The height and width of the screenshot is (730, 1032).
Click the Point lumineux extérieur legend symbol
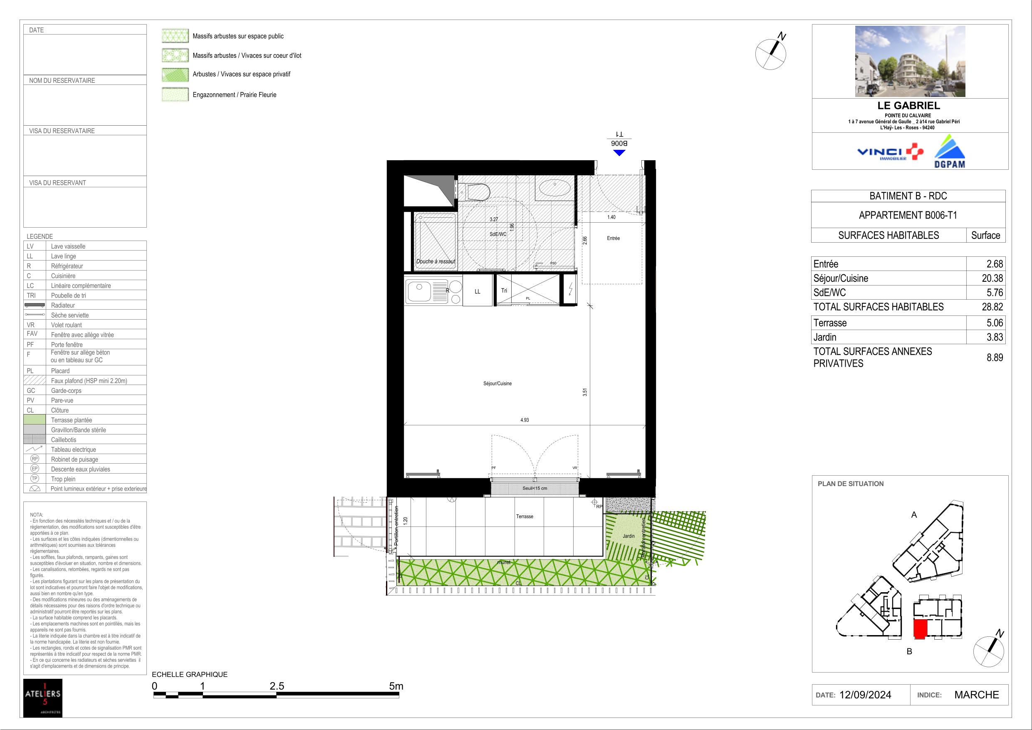point(35,489)
